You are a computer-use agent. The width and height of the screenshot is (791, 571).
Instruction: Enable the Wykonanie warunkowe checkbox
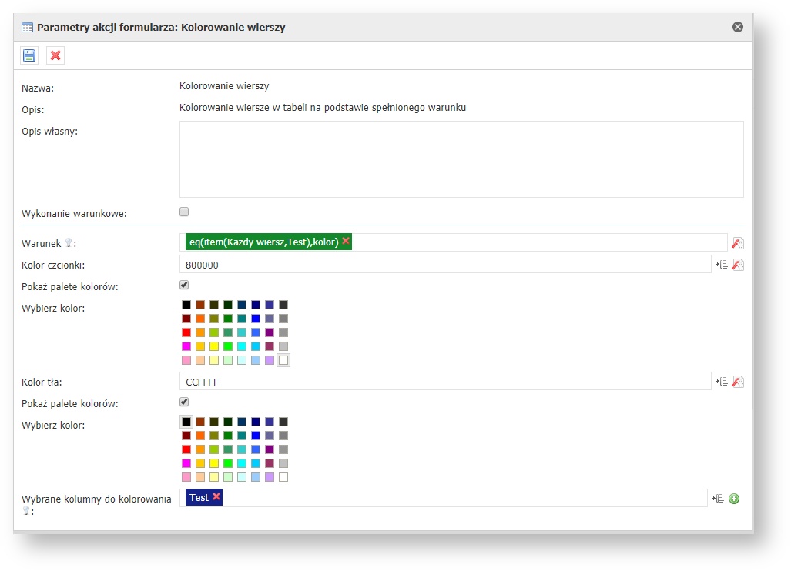pos(184,212)
